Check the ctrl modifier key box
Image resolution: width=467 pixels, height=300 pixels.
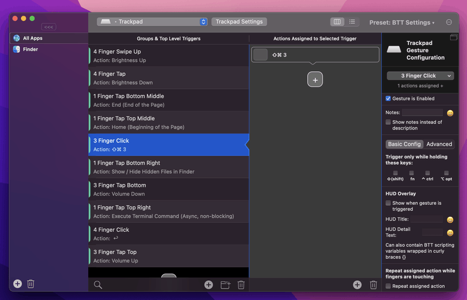point(427,173)
